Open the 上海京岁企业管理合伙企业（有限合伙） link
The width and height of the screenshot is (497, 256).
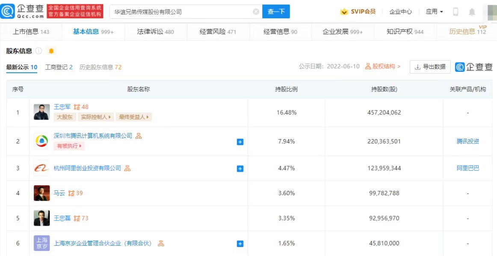(x=104, y=243)
